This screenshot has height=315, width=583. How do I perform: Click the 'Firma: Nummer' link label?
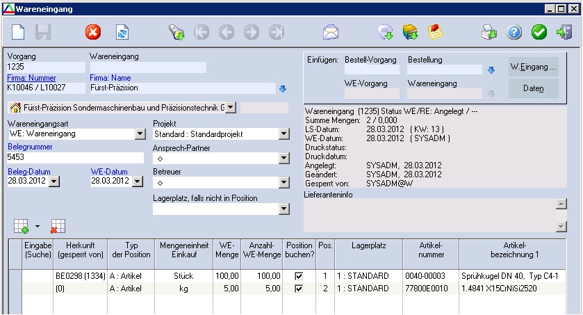[x=31, y=78]
